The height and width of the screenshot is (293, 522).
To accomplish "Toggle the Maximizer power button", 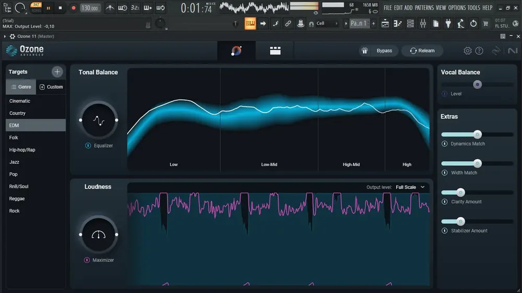I will click(x=87, y=260).
